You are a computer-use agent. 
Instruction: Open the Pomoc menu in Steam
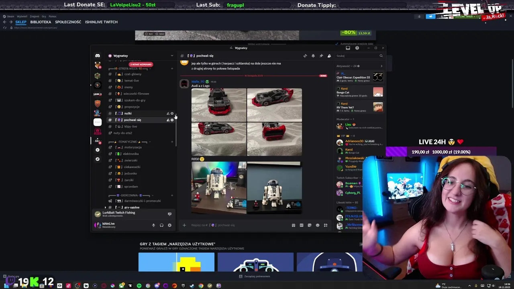53,16
